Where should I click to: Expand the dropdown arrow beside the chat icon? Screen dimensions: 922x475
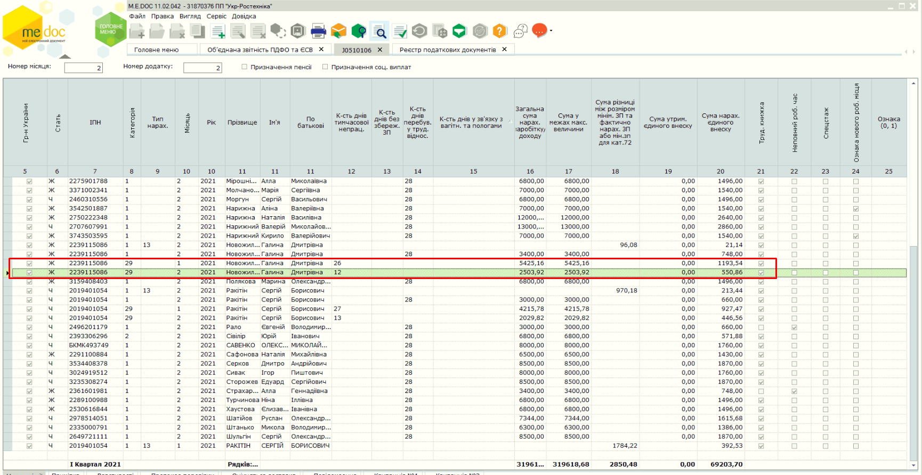(551, 31)
